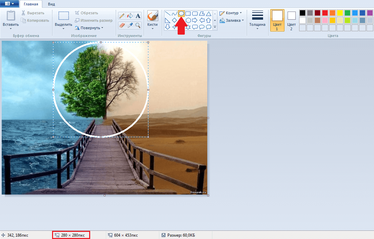Open the Толщина line thickness dropdown
Screen dimensions: 374x239
tap(257, 20)
